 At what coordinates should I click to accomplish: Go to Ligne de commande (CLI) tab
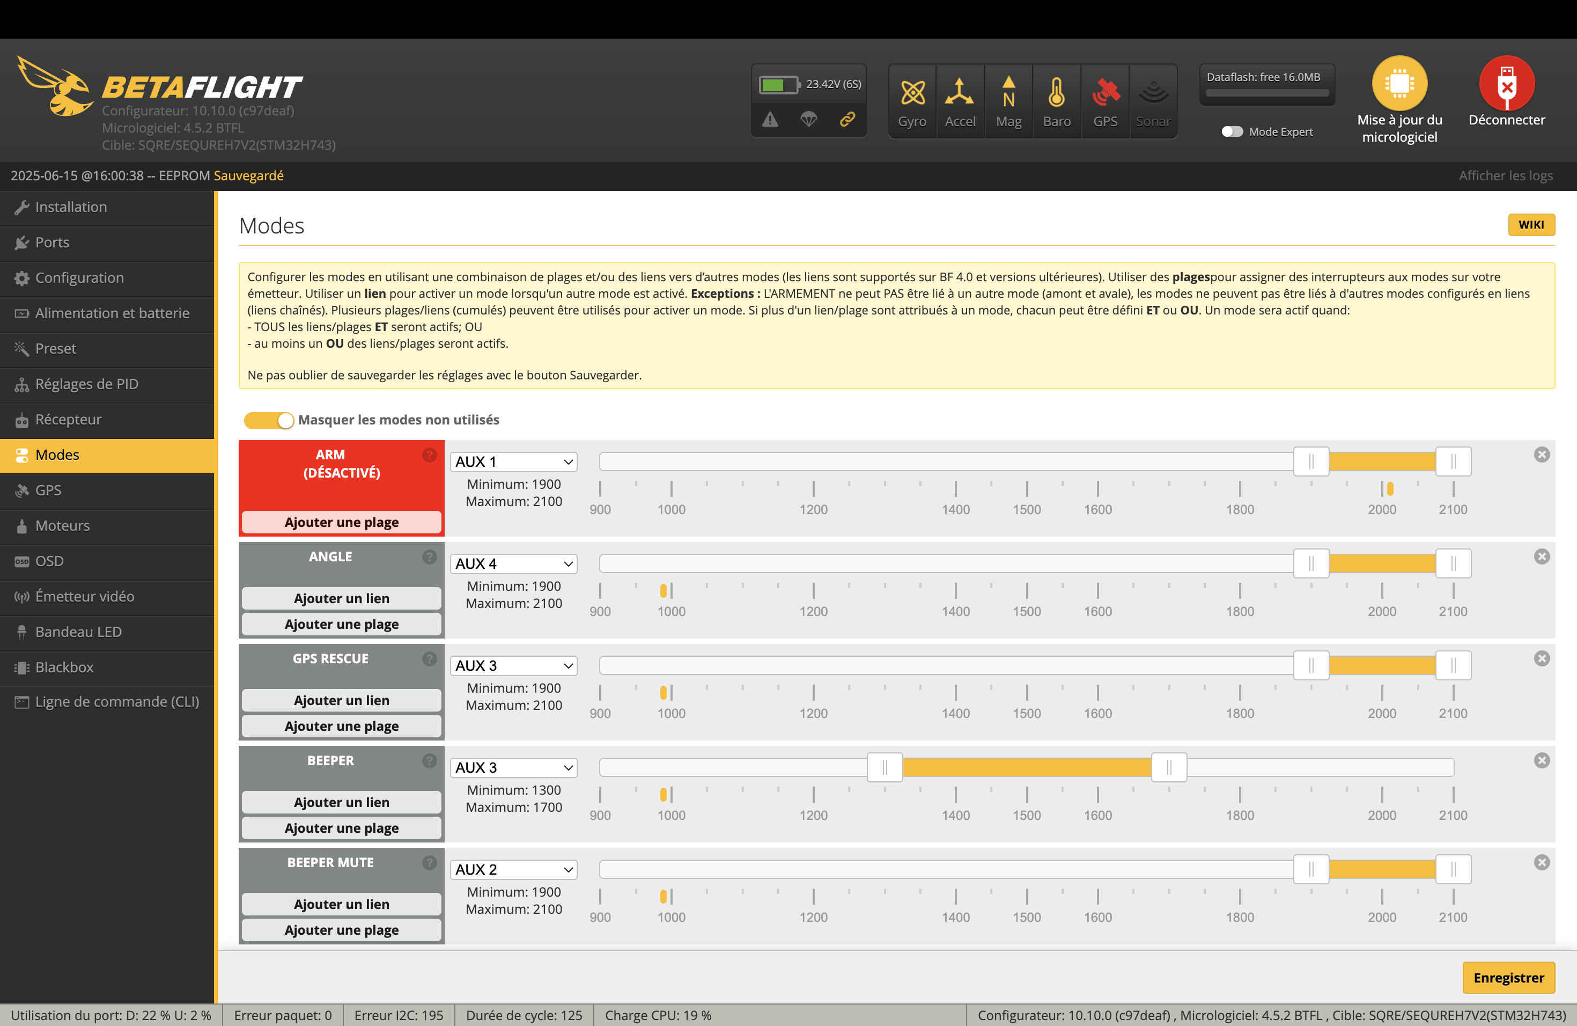[x=116, y=702]
